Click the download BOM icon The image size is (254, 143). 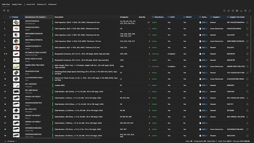[x=241, y=11]
